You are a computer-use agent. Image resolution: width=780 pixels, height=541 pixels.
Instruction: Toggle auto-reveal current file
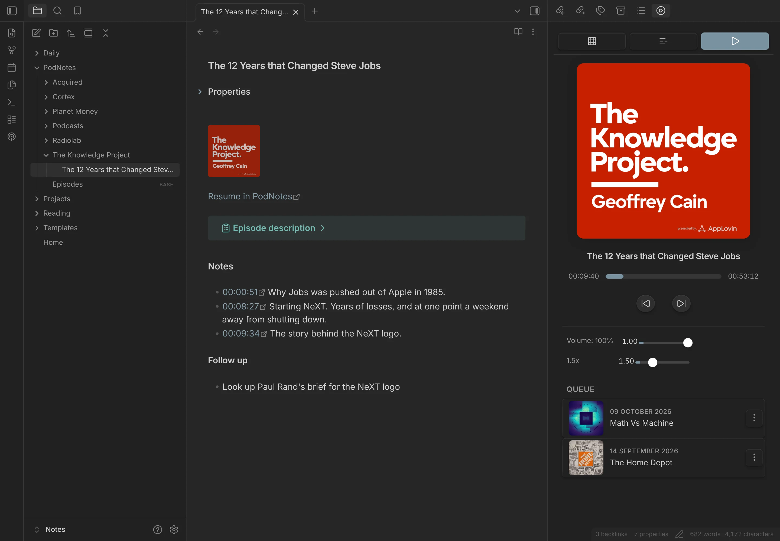click(88, 33)
